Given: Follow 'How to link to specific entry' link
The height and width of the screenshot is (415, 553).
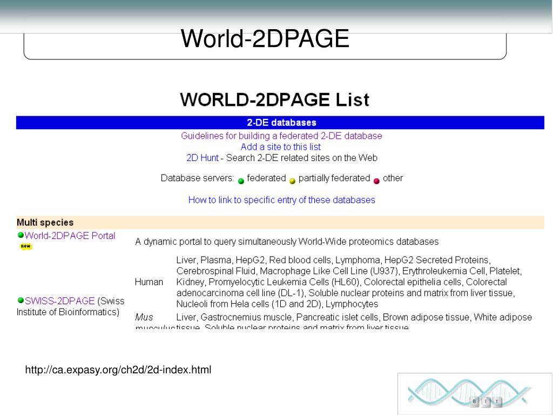Looking at the screenshot, I should pyautogui.click(x=281, y=200).
